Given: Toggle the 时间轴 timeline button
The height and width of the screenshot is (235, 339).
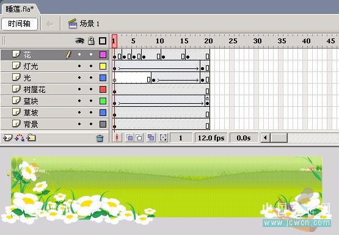Looking at the screenshot, I should [20, 24].
